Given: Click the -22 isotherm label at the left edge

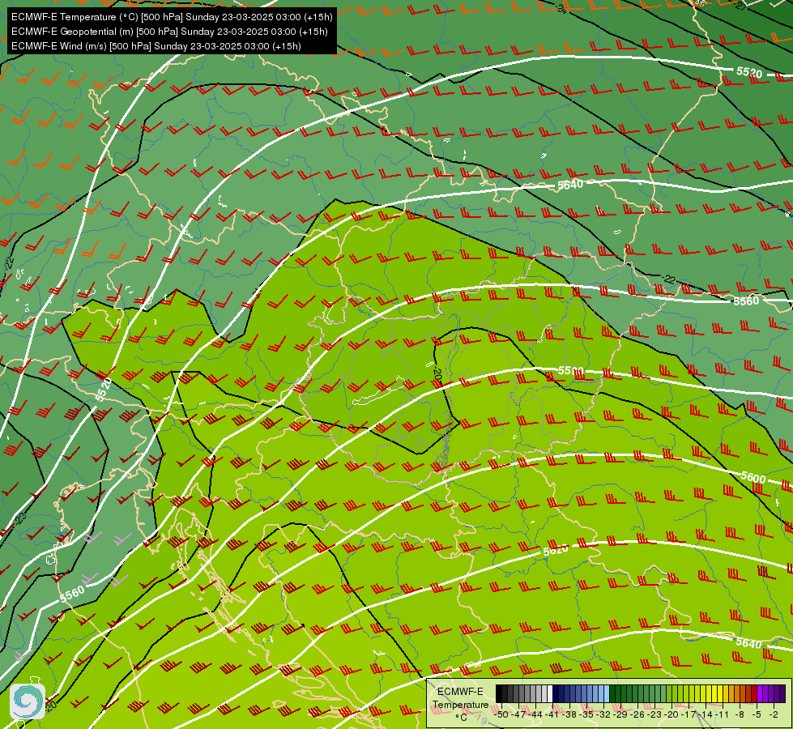Looking at the screenshot, I should (9, 263).
